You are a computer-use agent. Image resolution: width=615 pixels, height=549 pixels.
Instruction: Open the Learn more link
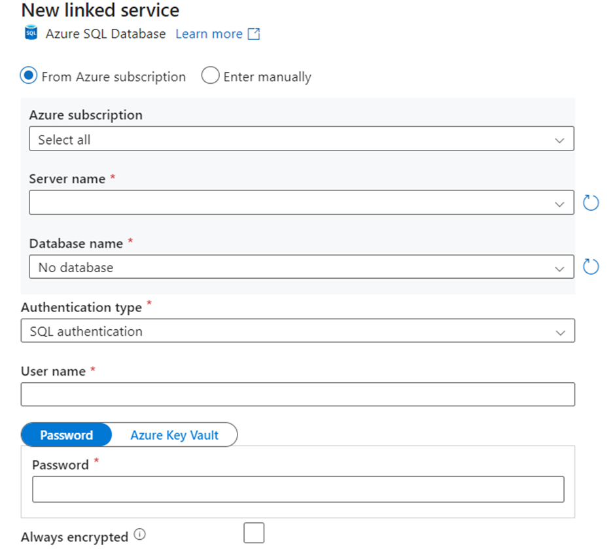tap(209, 34)
